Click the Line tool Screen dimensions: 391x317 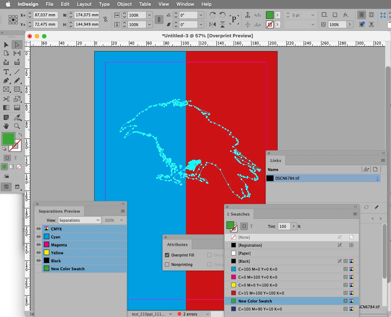[x=17, y=72]
